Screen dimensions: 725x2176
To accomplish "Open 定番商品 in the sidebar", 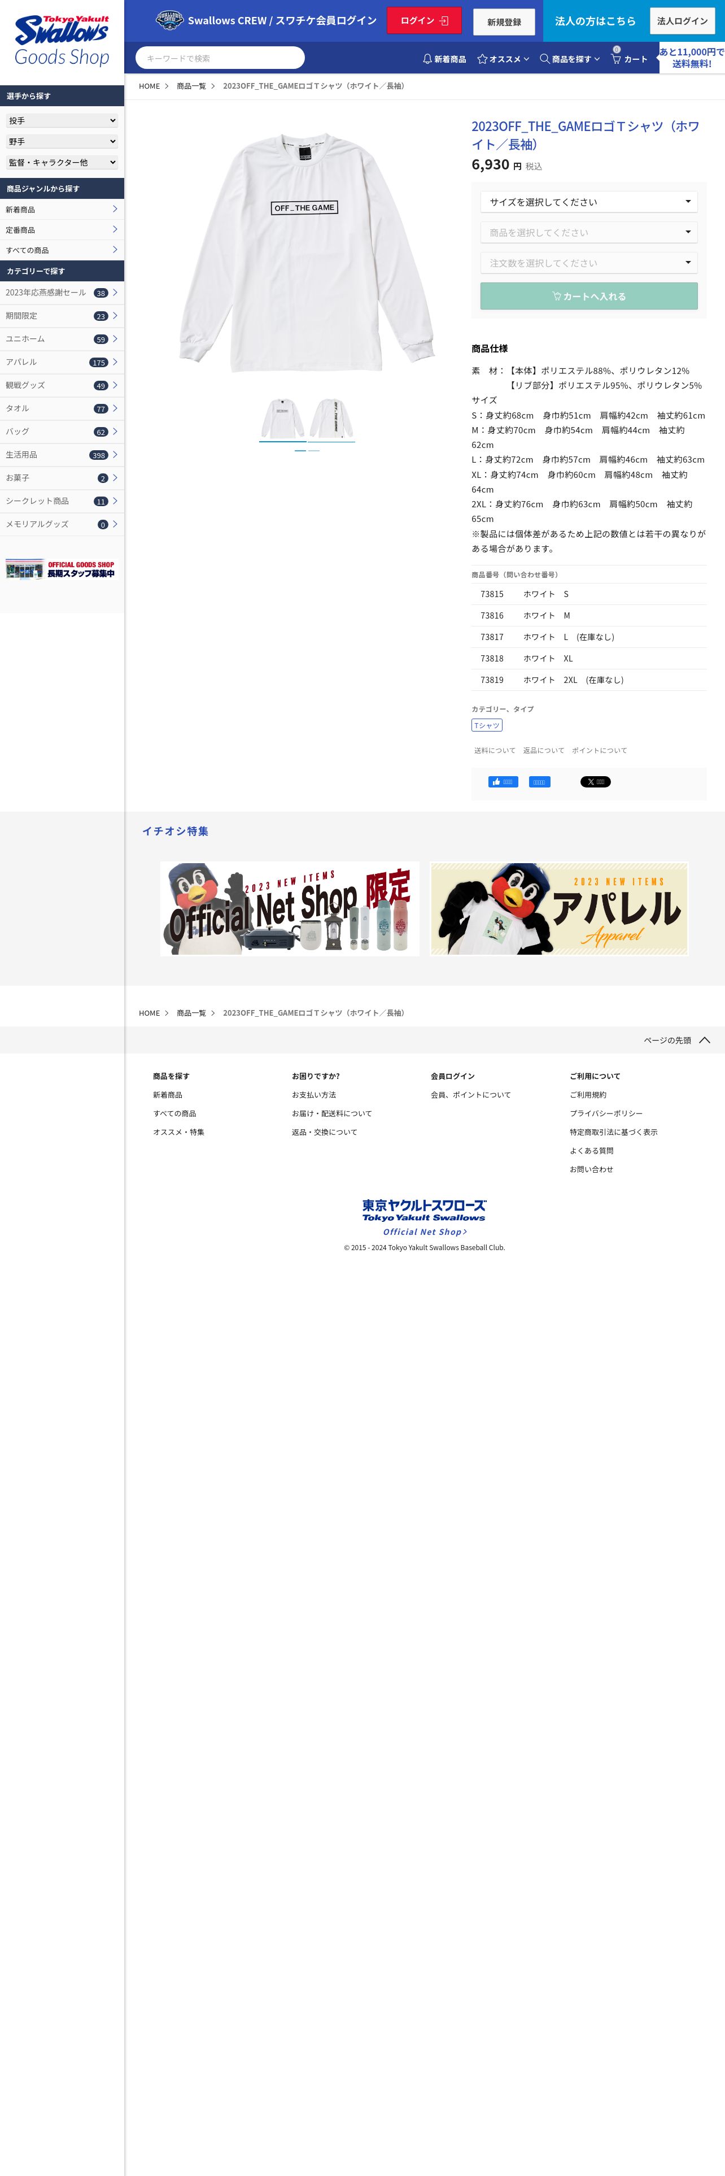I will point(62,230).
